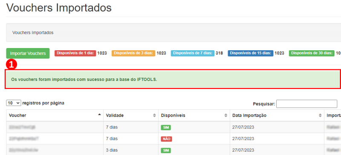Sort by the Data Importação column header
This screenshot has height=155, width=341.
277,115
